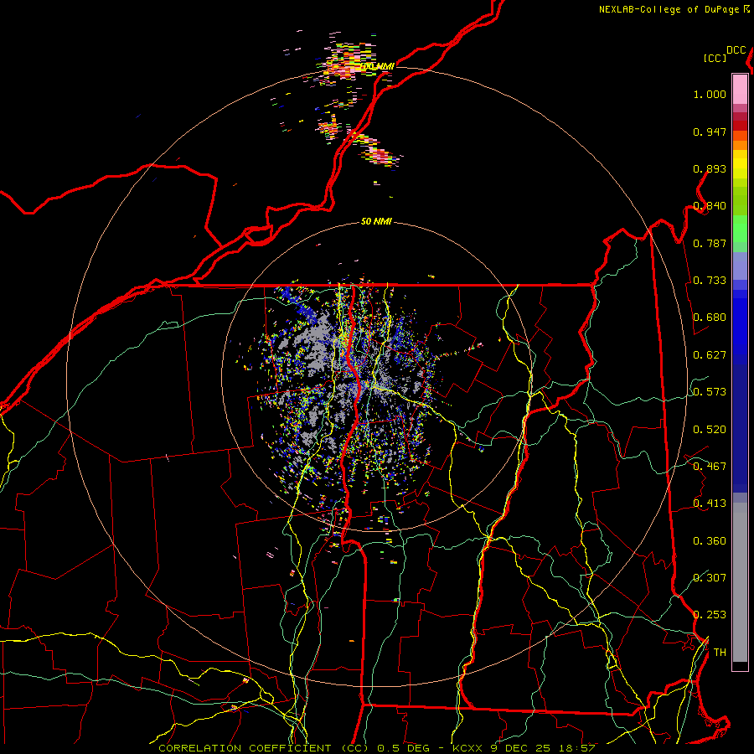The height and width of the screenshot is (754, 754).
Task: Click the DCC label above the scale
Action: 736,50
